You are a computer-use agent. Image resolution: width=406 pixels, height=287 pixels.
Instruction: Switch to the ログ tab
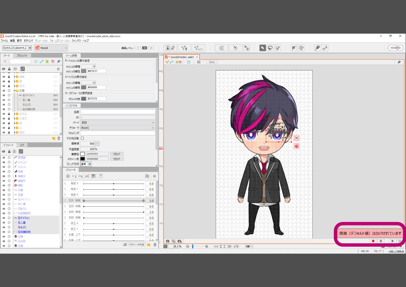[x=22, y=145]
